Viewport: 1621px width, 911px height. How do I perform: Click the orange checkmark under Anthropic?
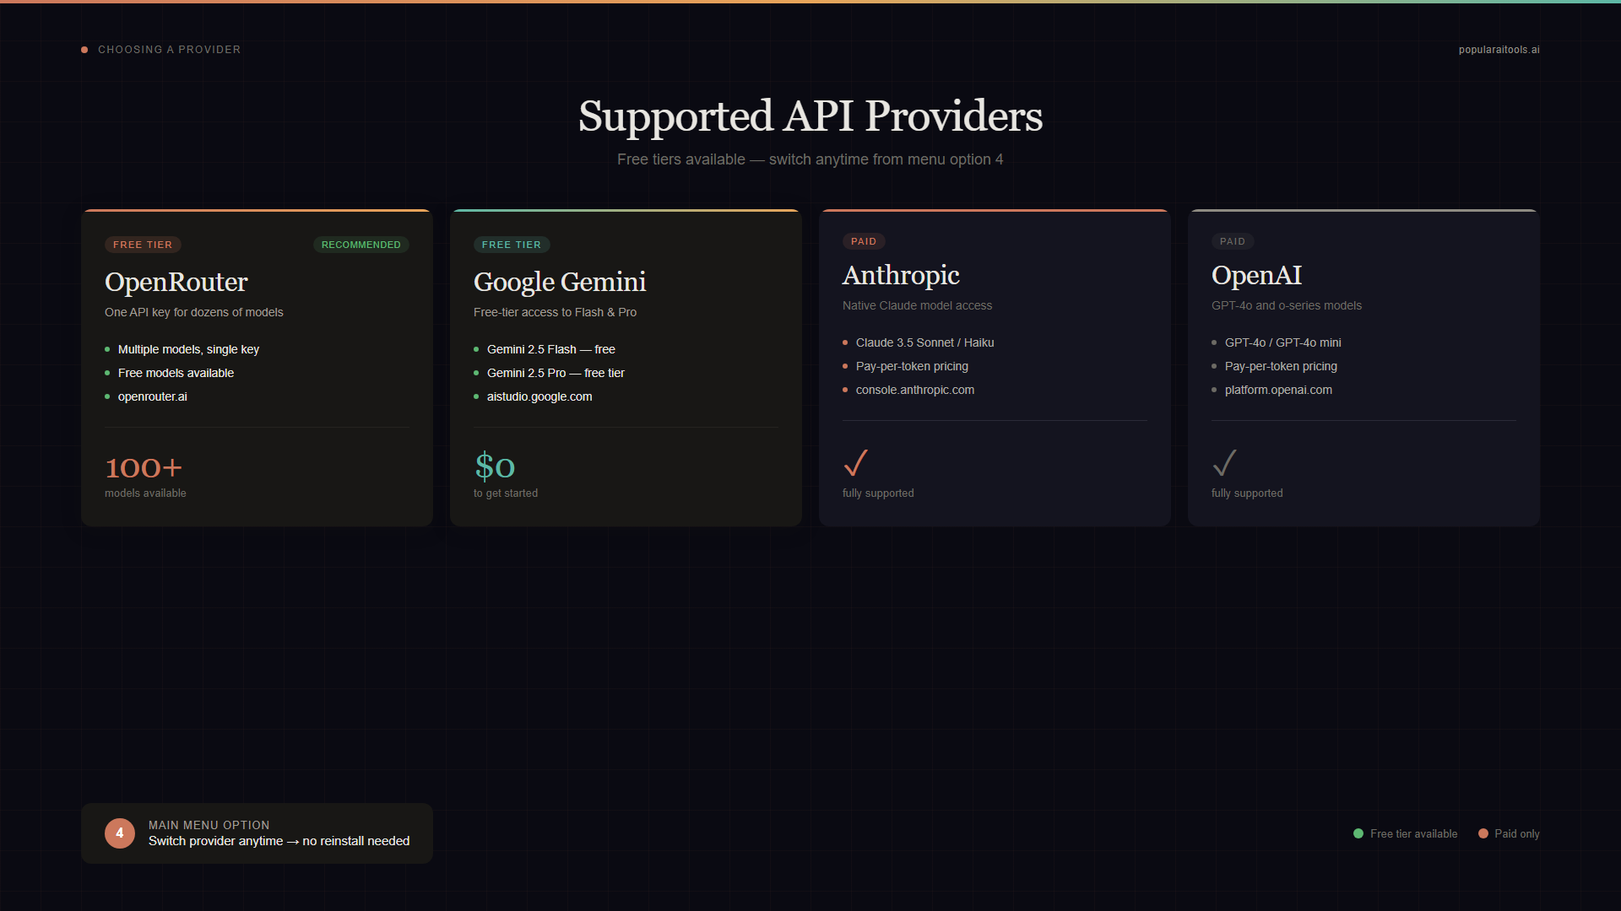click(x=855, y=463)
